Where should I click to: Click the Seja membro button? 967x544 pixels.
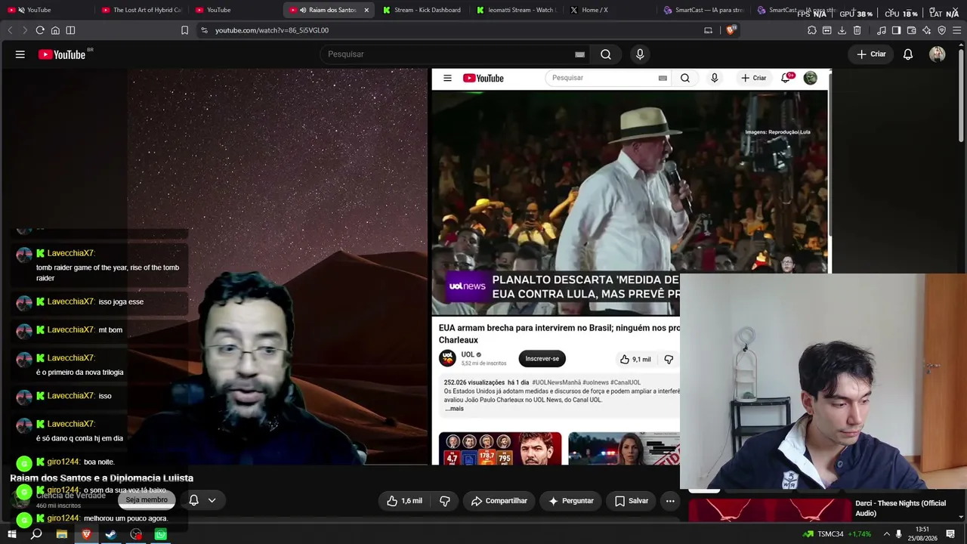click(147, 500)
